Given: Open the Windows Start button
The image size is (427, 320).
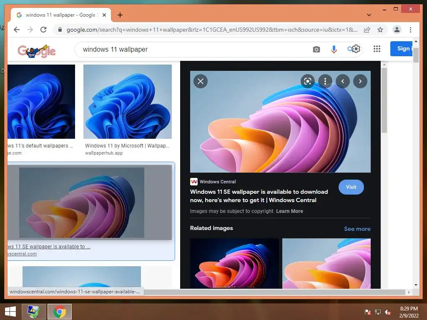Looking at the screenshot, I should pyautogui.click(x=10, y=312).
